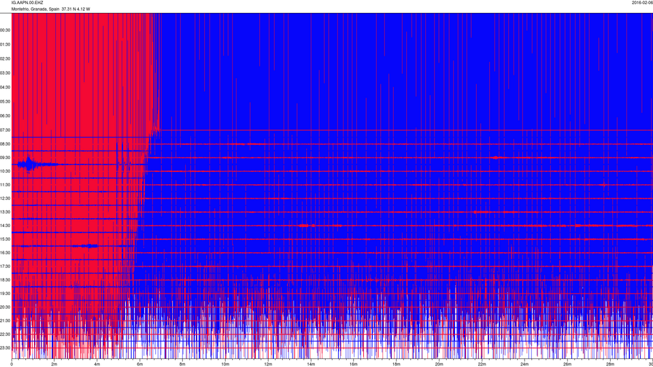
Task: Click the 06:30 axis label
Action: pos(5,116)
